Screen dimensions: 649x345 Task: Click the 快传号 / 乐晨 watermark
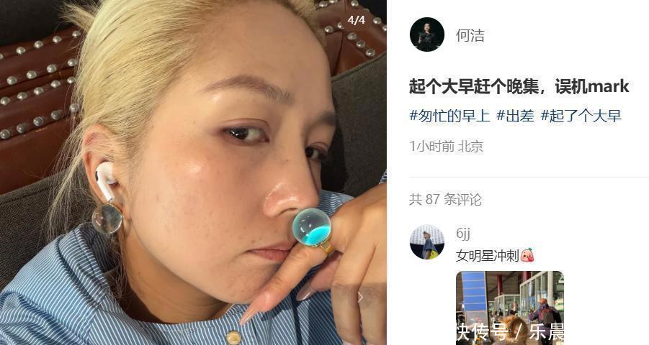coord(510,333)
